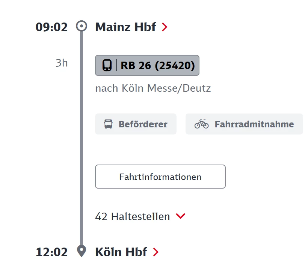The height and width of the screenshot is (272, 305).
Task: Open the RB 26 (25420) train label
Action: point(158,66)
